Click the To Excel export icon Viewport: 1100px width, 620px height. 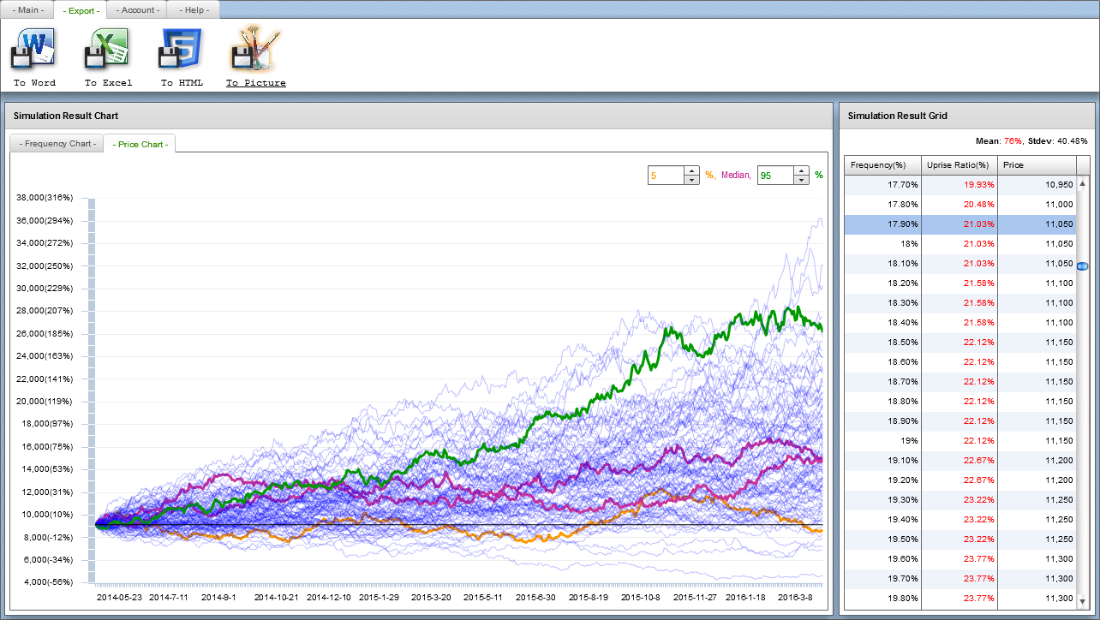coord(107,49)
